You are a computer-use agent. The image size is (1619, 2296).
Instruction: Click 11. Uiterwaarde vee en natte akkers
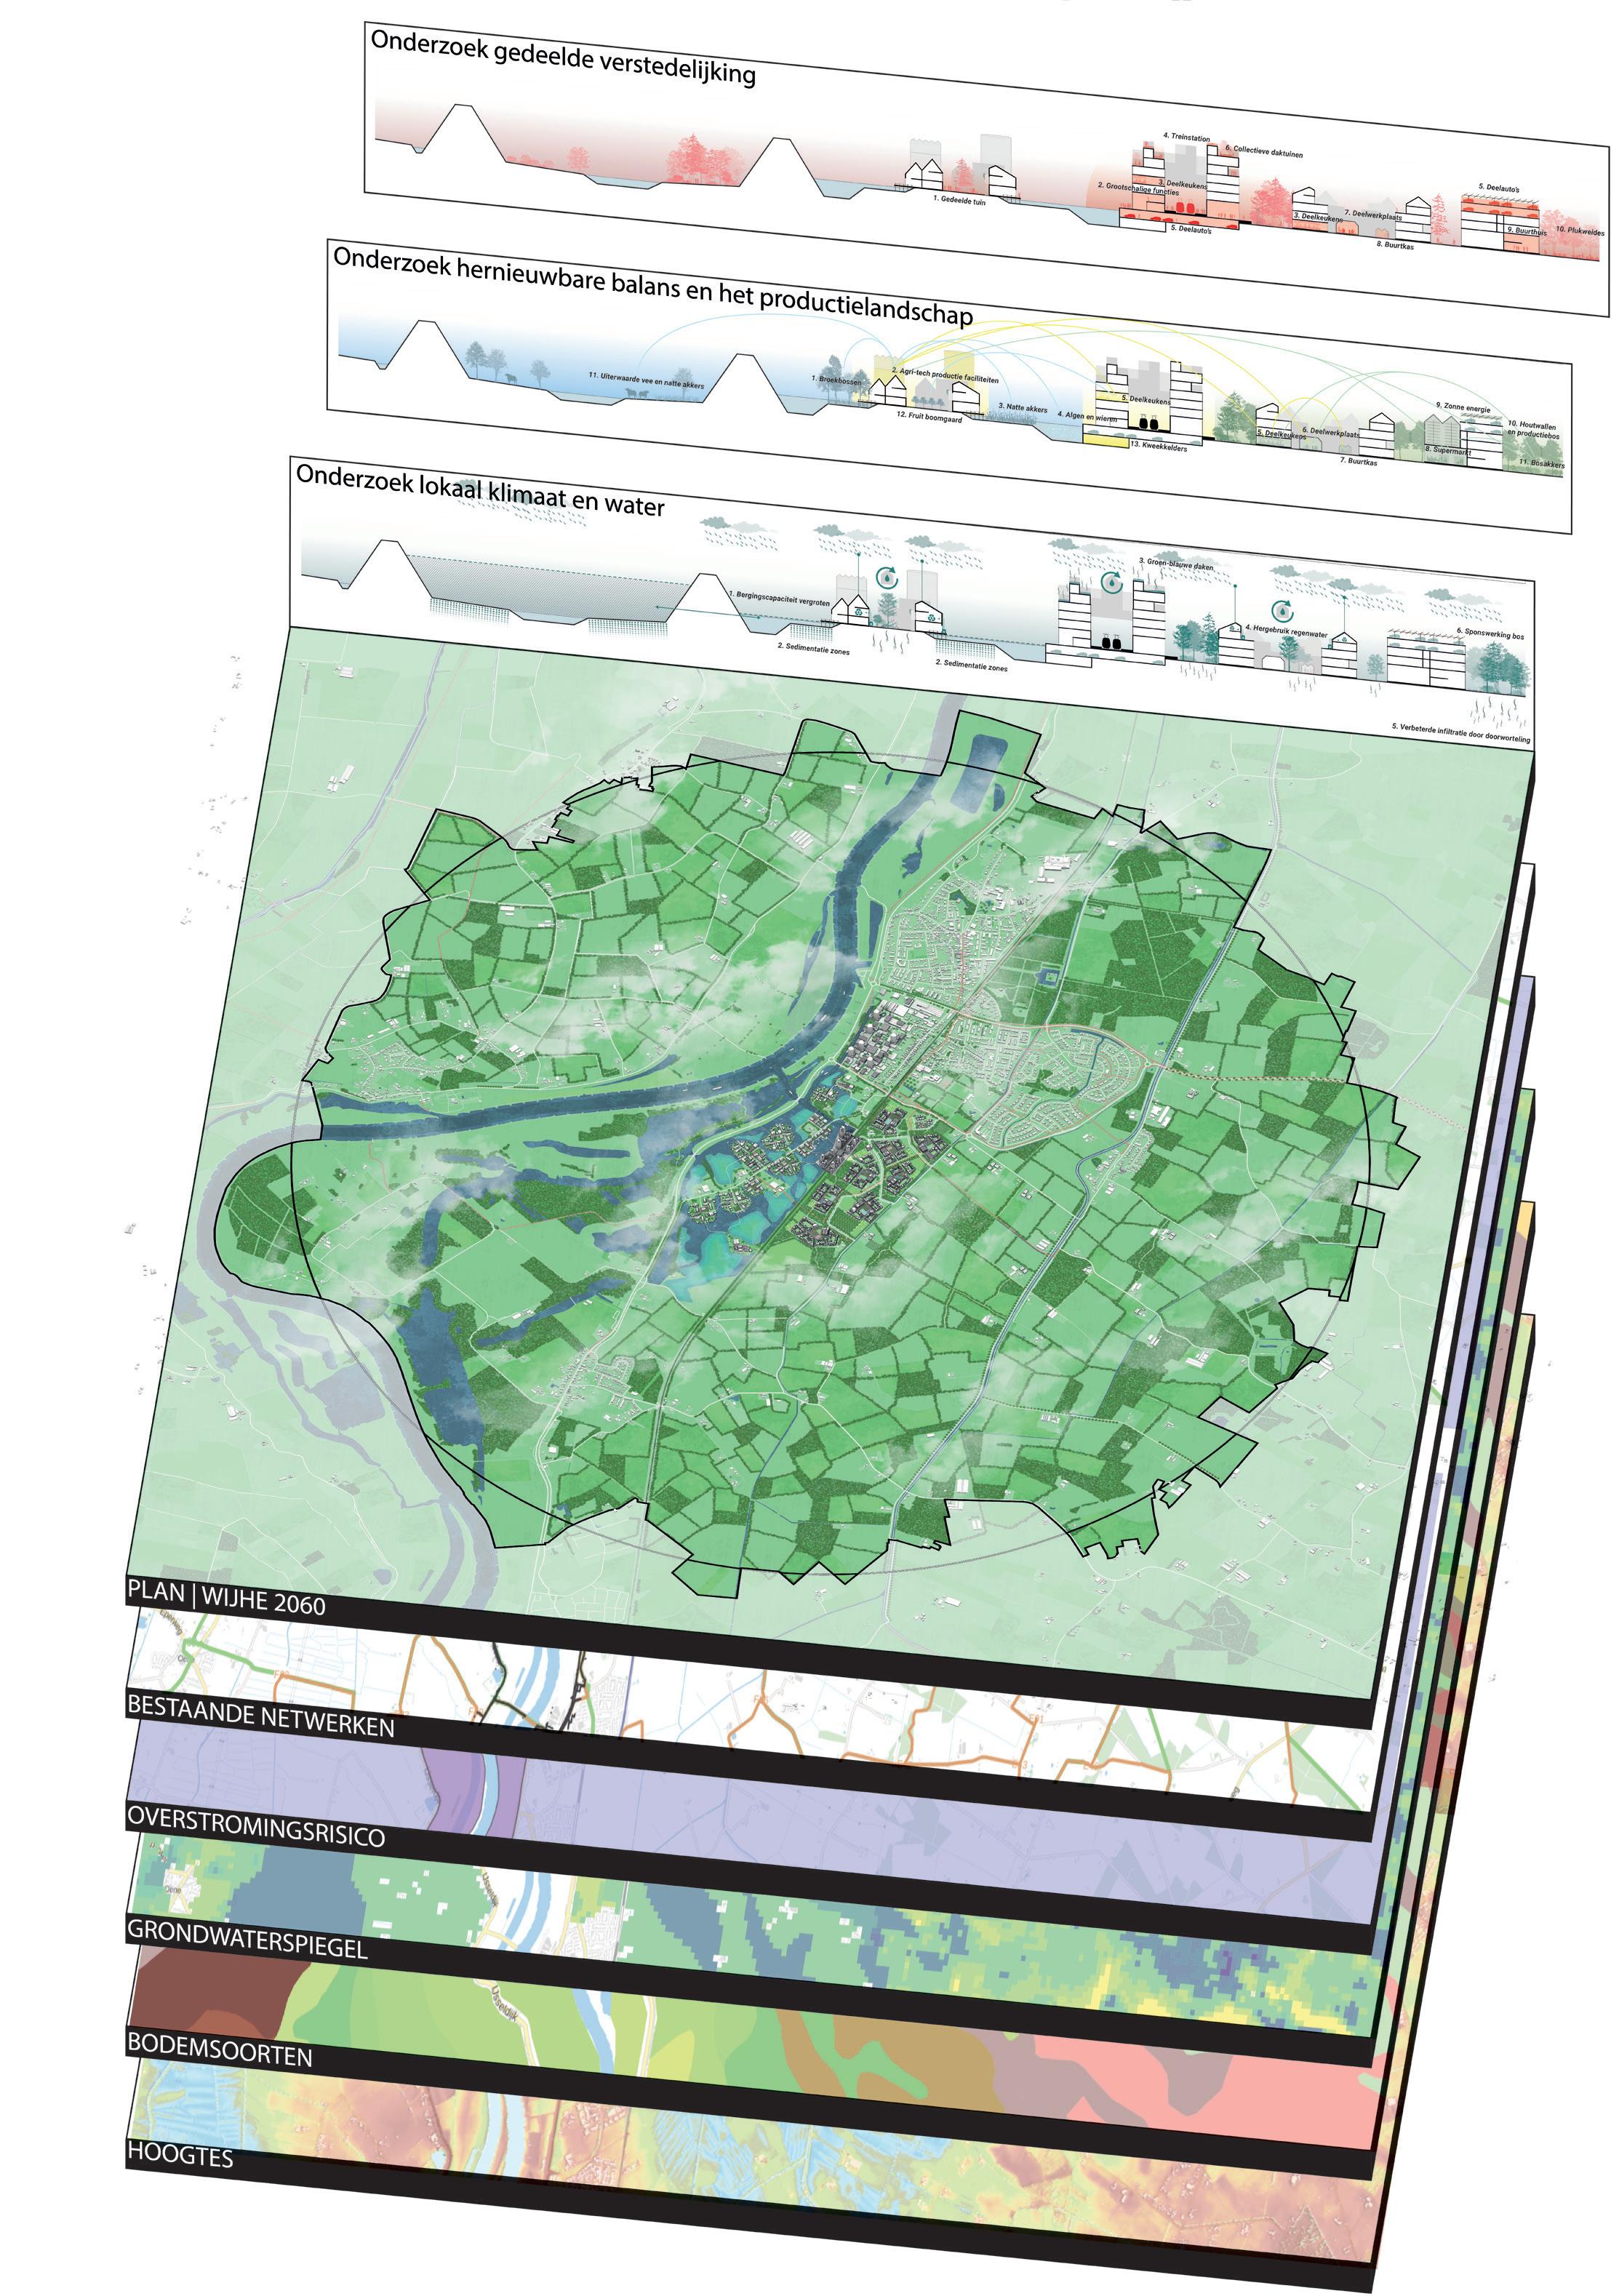[646, 380]
